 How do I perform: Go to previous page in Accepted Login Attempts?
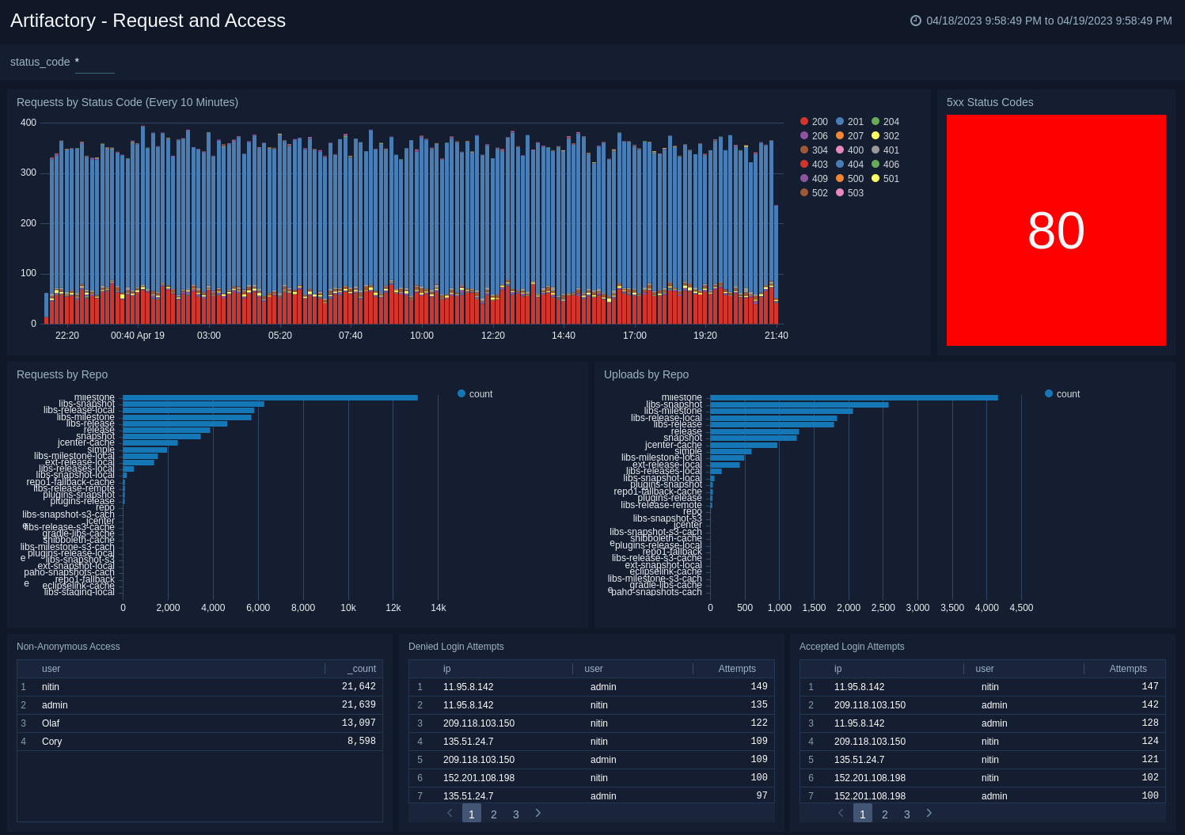coord(841,814)
